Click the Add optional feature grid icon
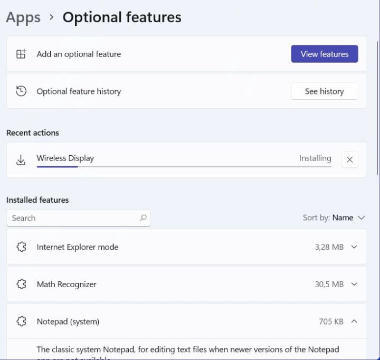This screenshot has height=360, width=380. tap(21, 54)
